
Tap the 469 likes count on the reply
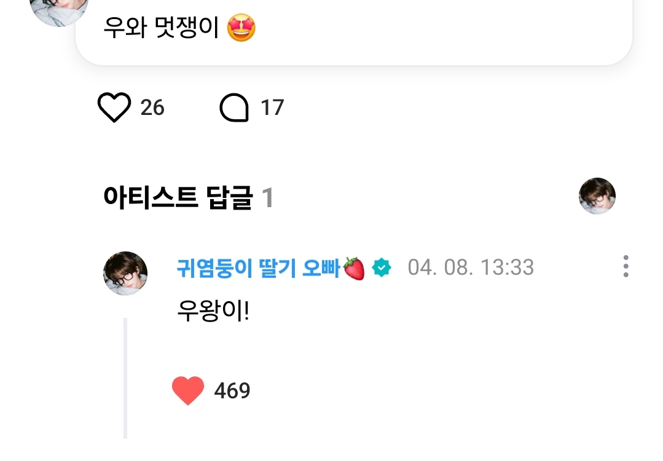point(232,391)
